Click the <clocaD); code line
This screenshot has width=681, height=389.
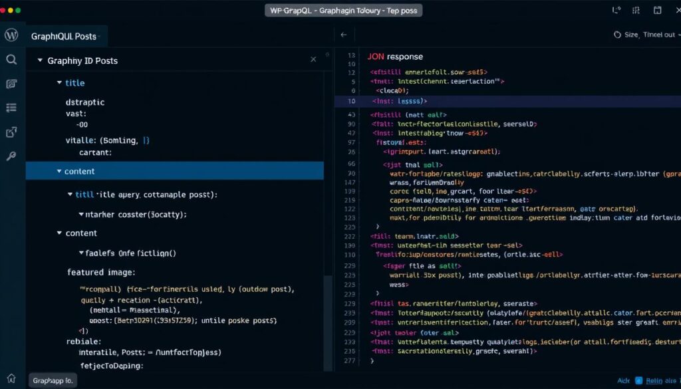[x=392, y=90]
